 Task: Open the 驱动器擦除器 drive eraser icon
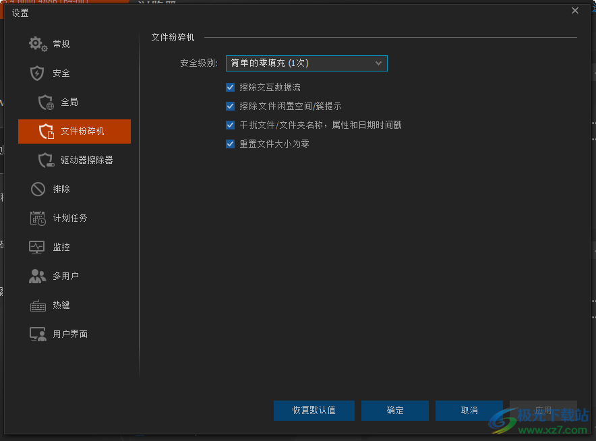pos(45,160)
